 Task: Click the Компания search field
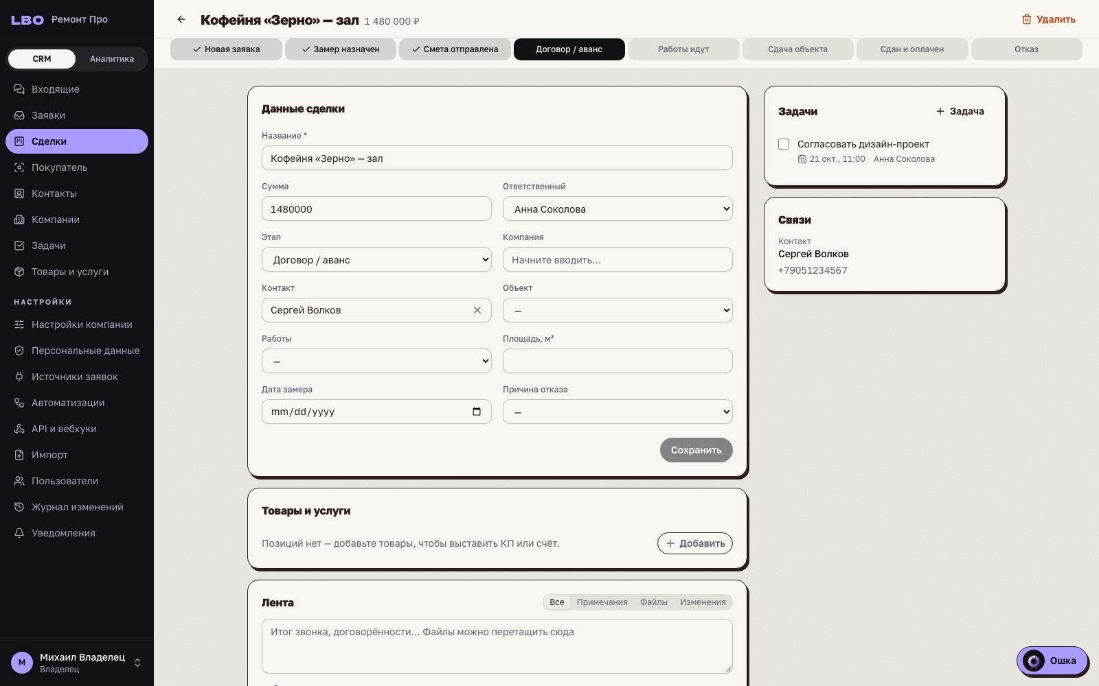tap(618, 260)
